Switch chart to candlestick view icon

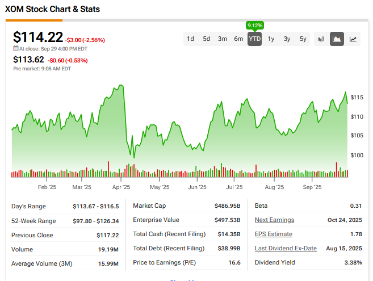click(321, 39)
